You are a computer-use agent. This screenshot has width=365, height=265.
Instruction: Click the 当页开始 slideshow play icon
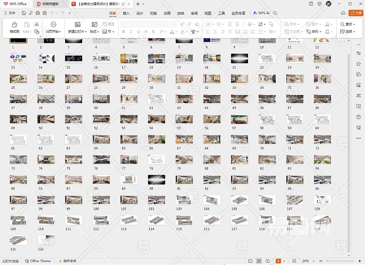[53, 25]
